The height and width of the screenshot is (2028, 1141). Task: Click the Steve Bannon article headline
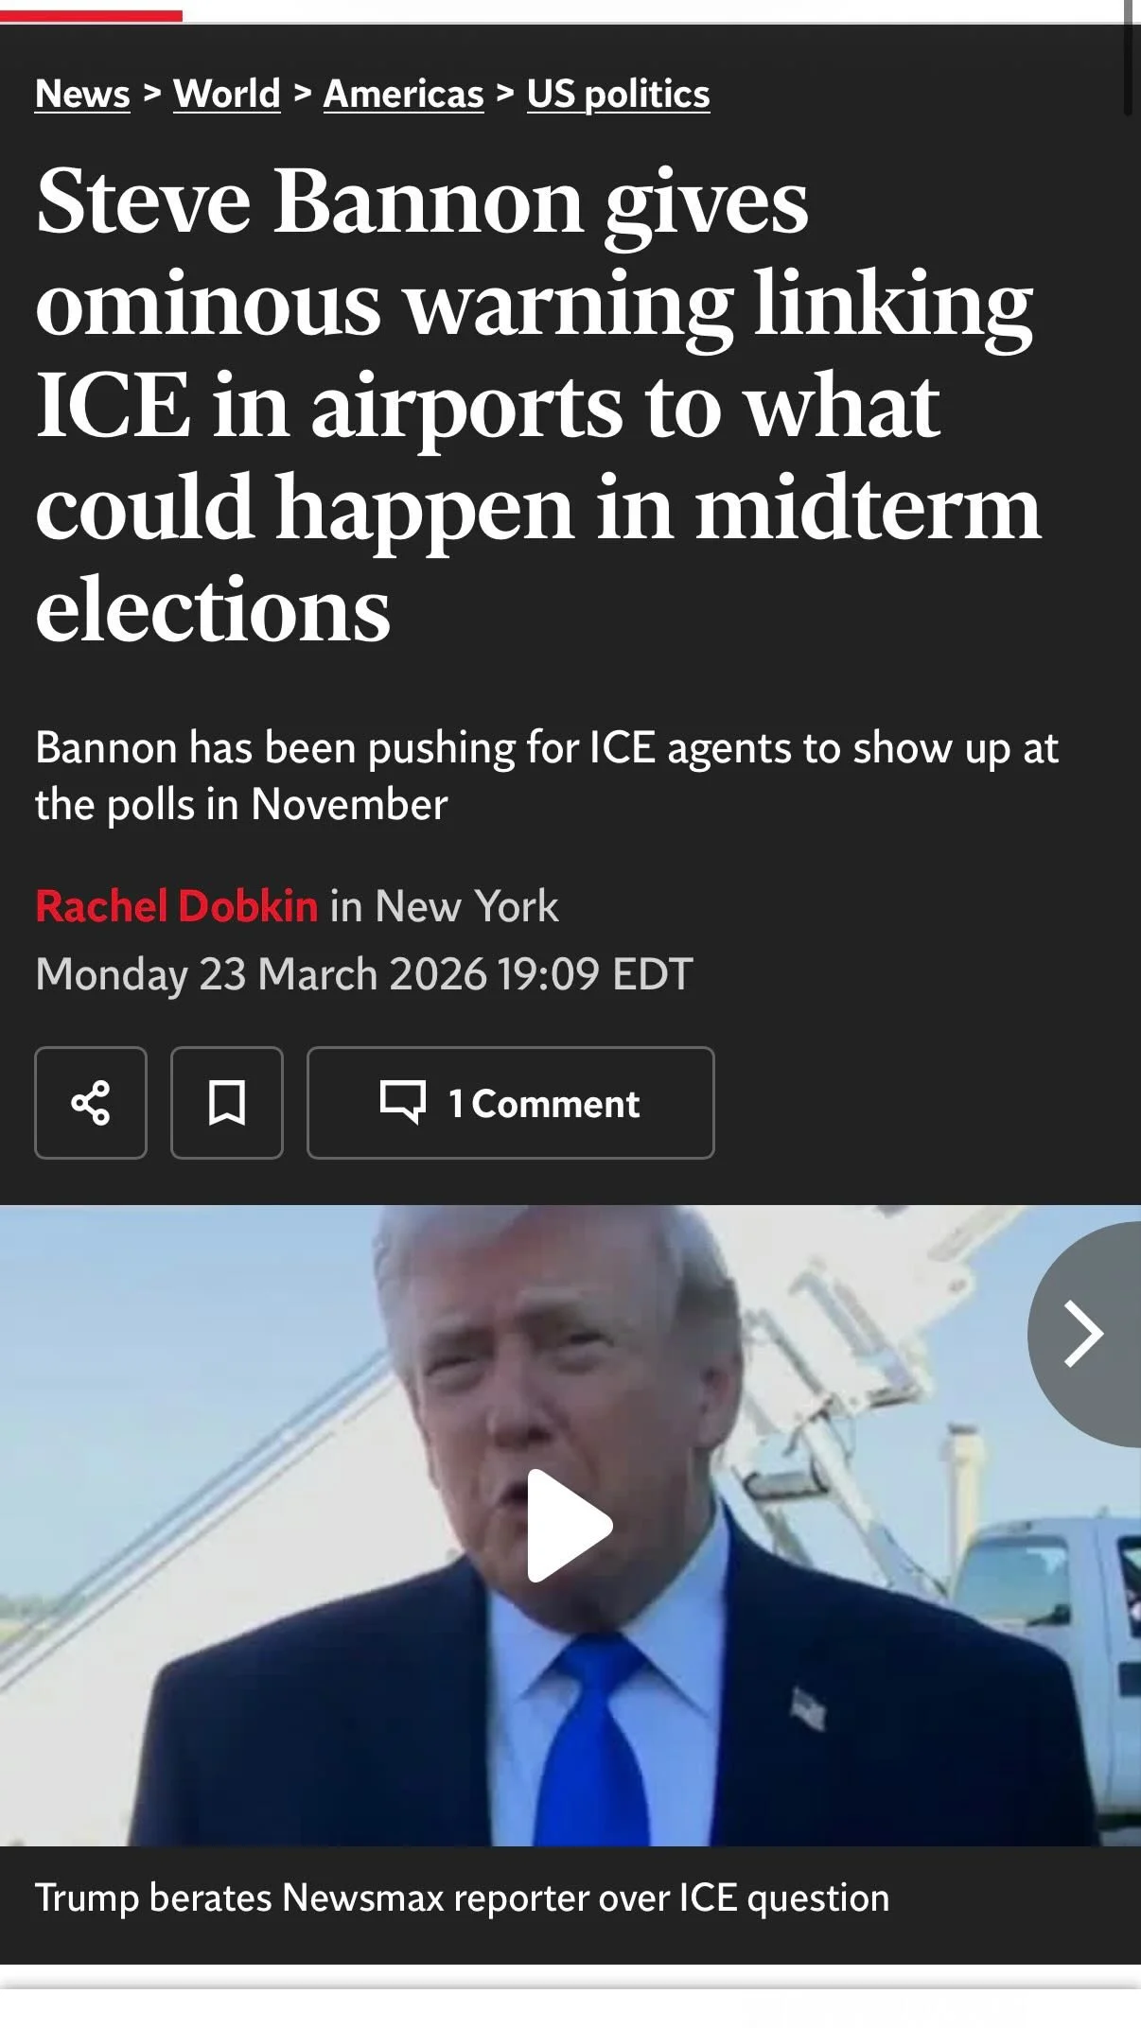(538, 405)
